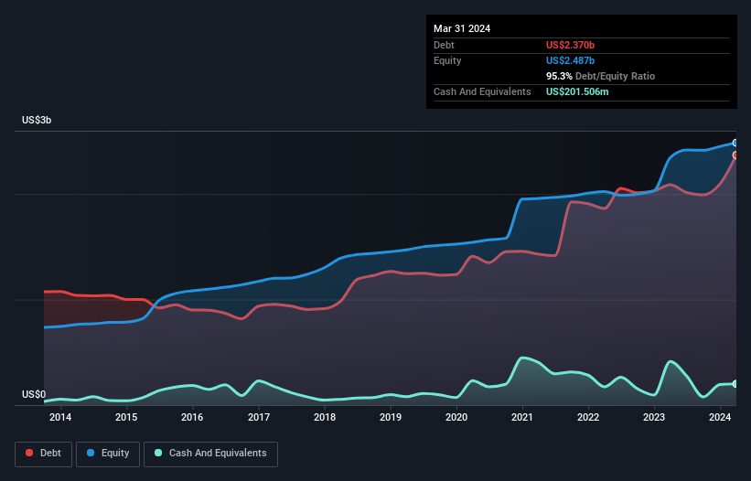Screen dimensions: 751x481
Task: Toggle the Equity series legend button
Action: coord(108,454)
